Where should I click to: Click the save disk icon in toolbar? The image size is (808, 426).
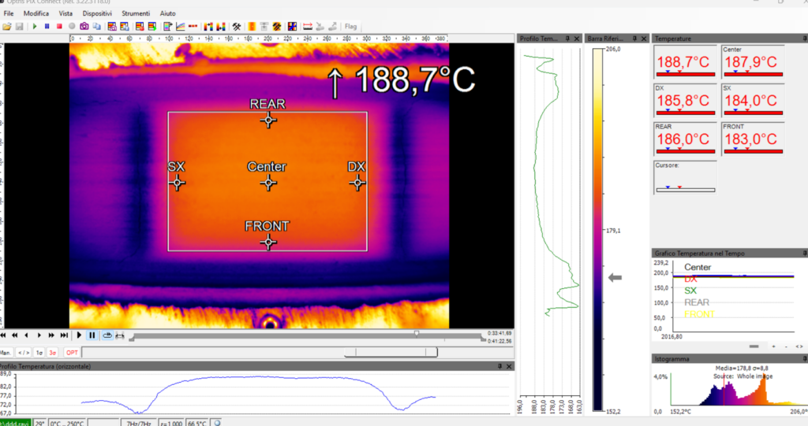click(19, 26)
